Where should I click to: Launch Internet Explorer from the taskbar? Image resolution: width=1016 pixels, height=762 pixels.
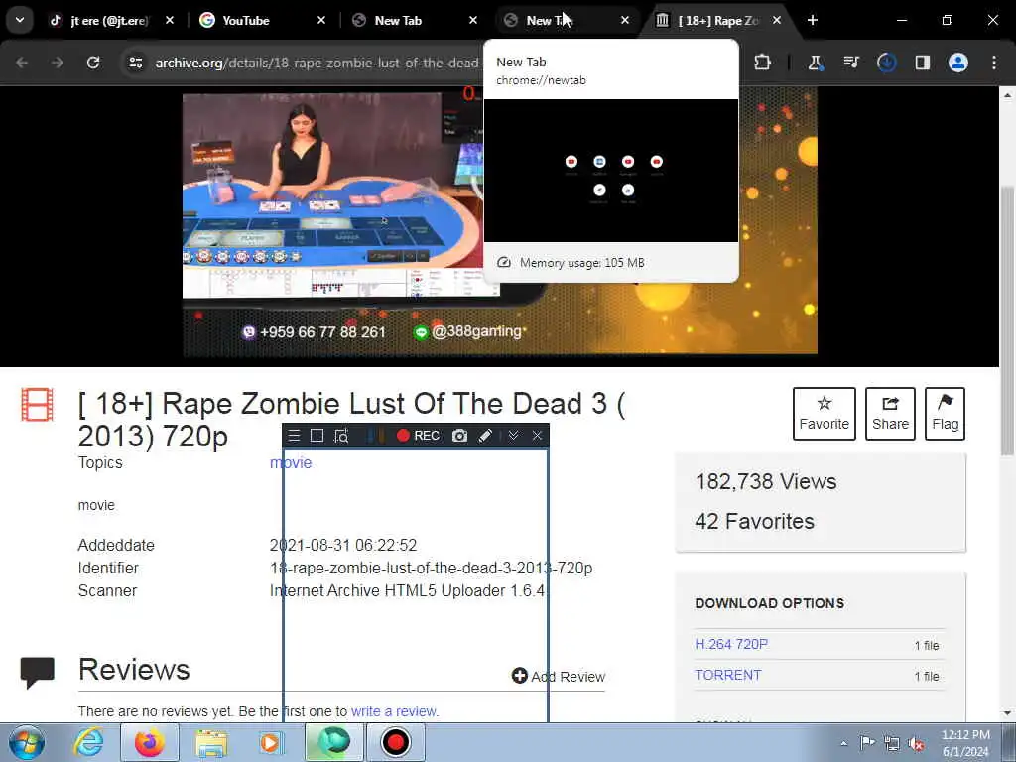pyautogui.click(x=88, y=742)
